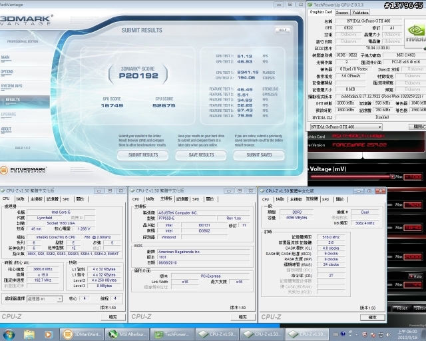Click OK button in CPU-Z mainboard window
The width and height of the screenshot is (426, 341).
243,317
